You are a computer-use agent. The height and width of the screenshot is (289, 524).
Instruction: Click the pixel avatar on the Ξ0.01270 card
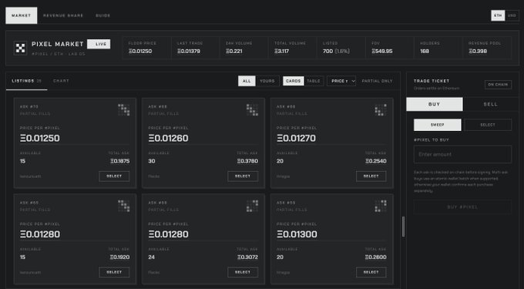381,110
